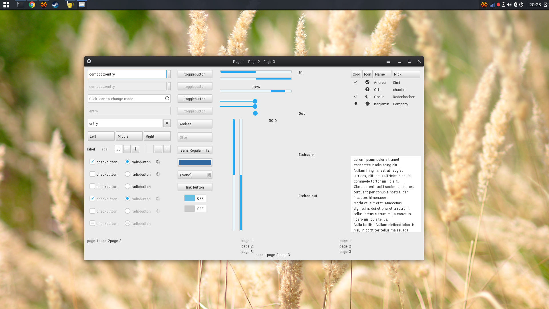Increase the spin value 50 with plus
Screen dimensions: 549x309
coord(136,149)
